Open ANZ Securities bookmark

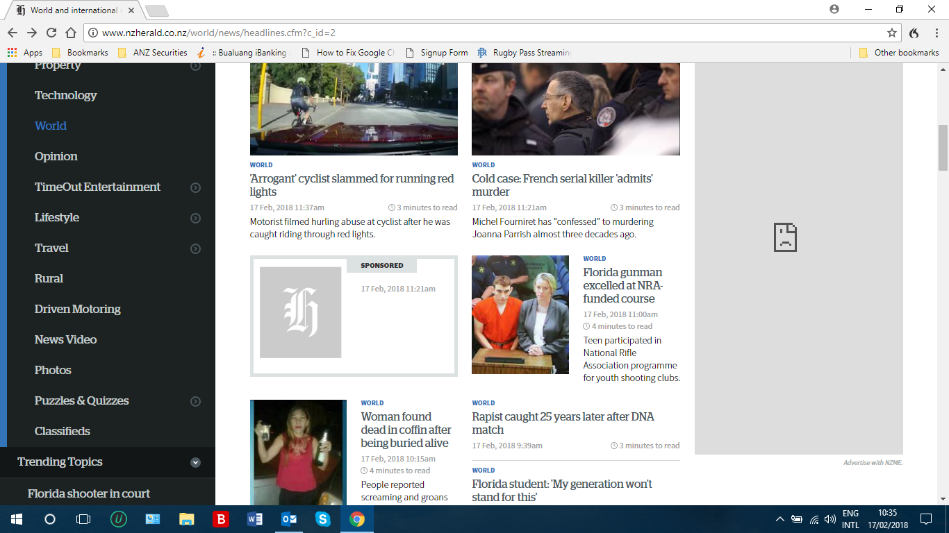[x=153, y=53]
